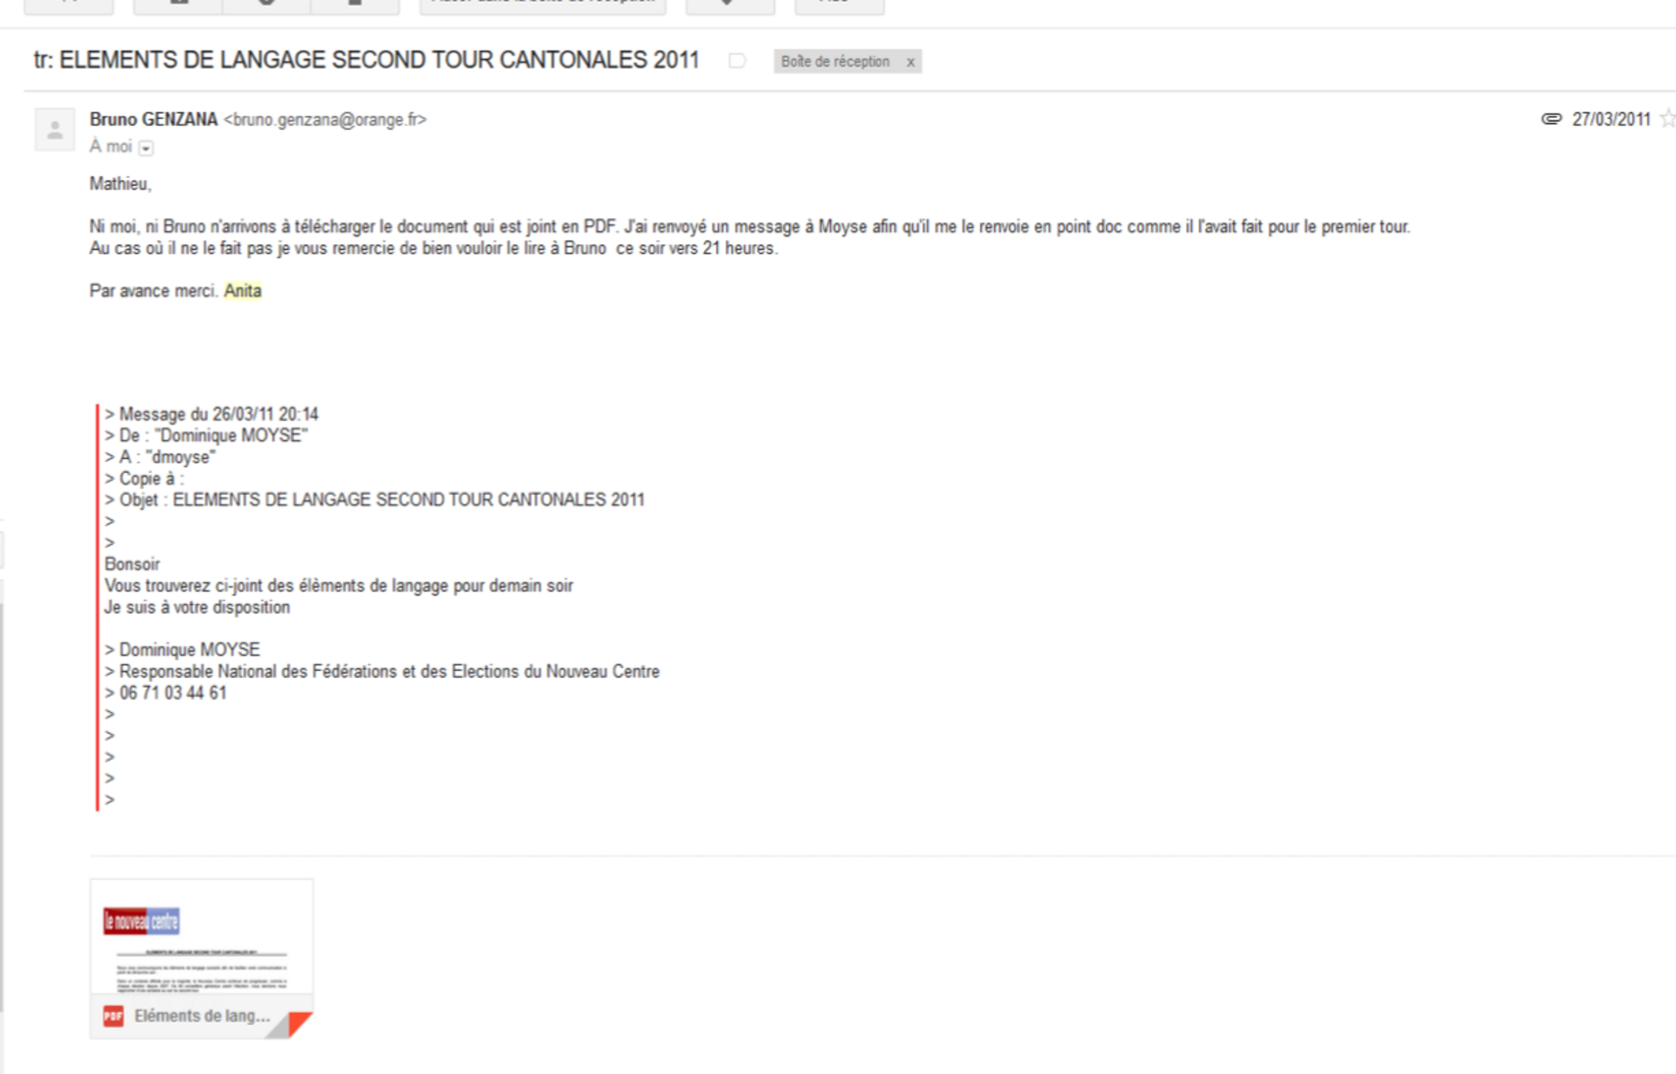
Task: Click the report spam toolbar icon
Action: 267,4
